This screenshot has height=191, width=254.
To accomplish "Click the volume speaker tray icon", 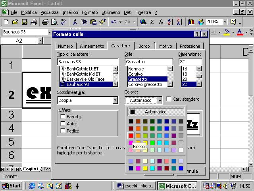I will click(225, 186).
